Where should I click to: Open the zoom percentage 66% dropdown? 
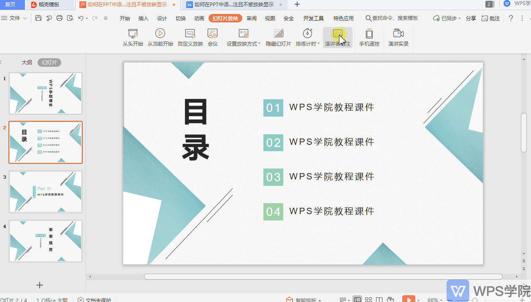(435, 300)
